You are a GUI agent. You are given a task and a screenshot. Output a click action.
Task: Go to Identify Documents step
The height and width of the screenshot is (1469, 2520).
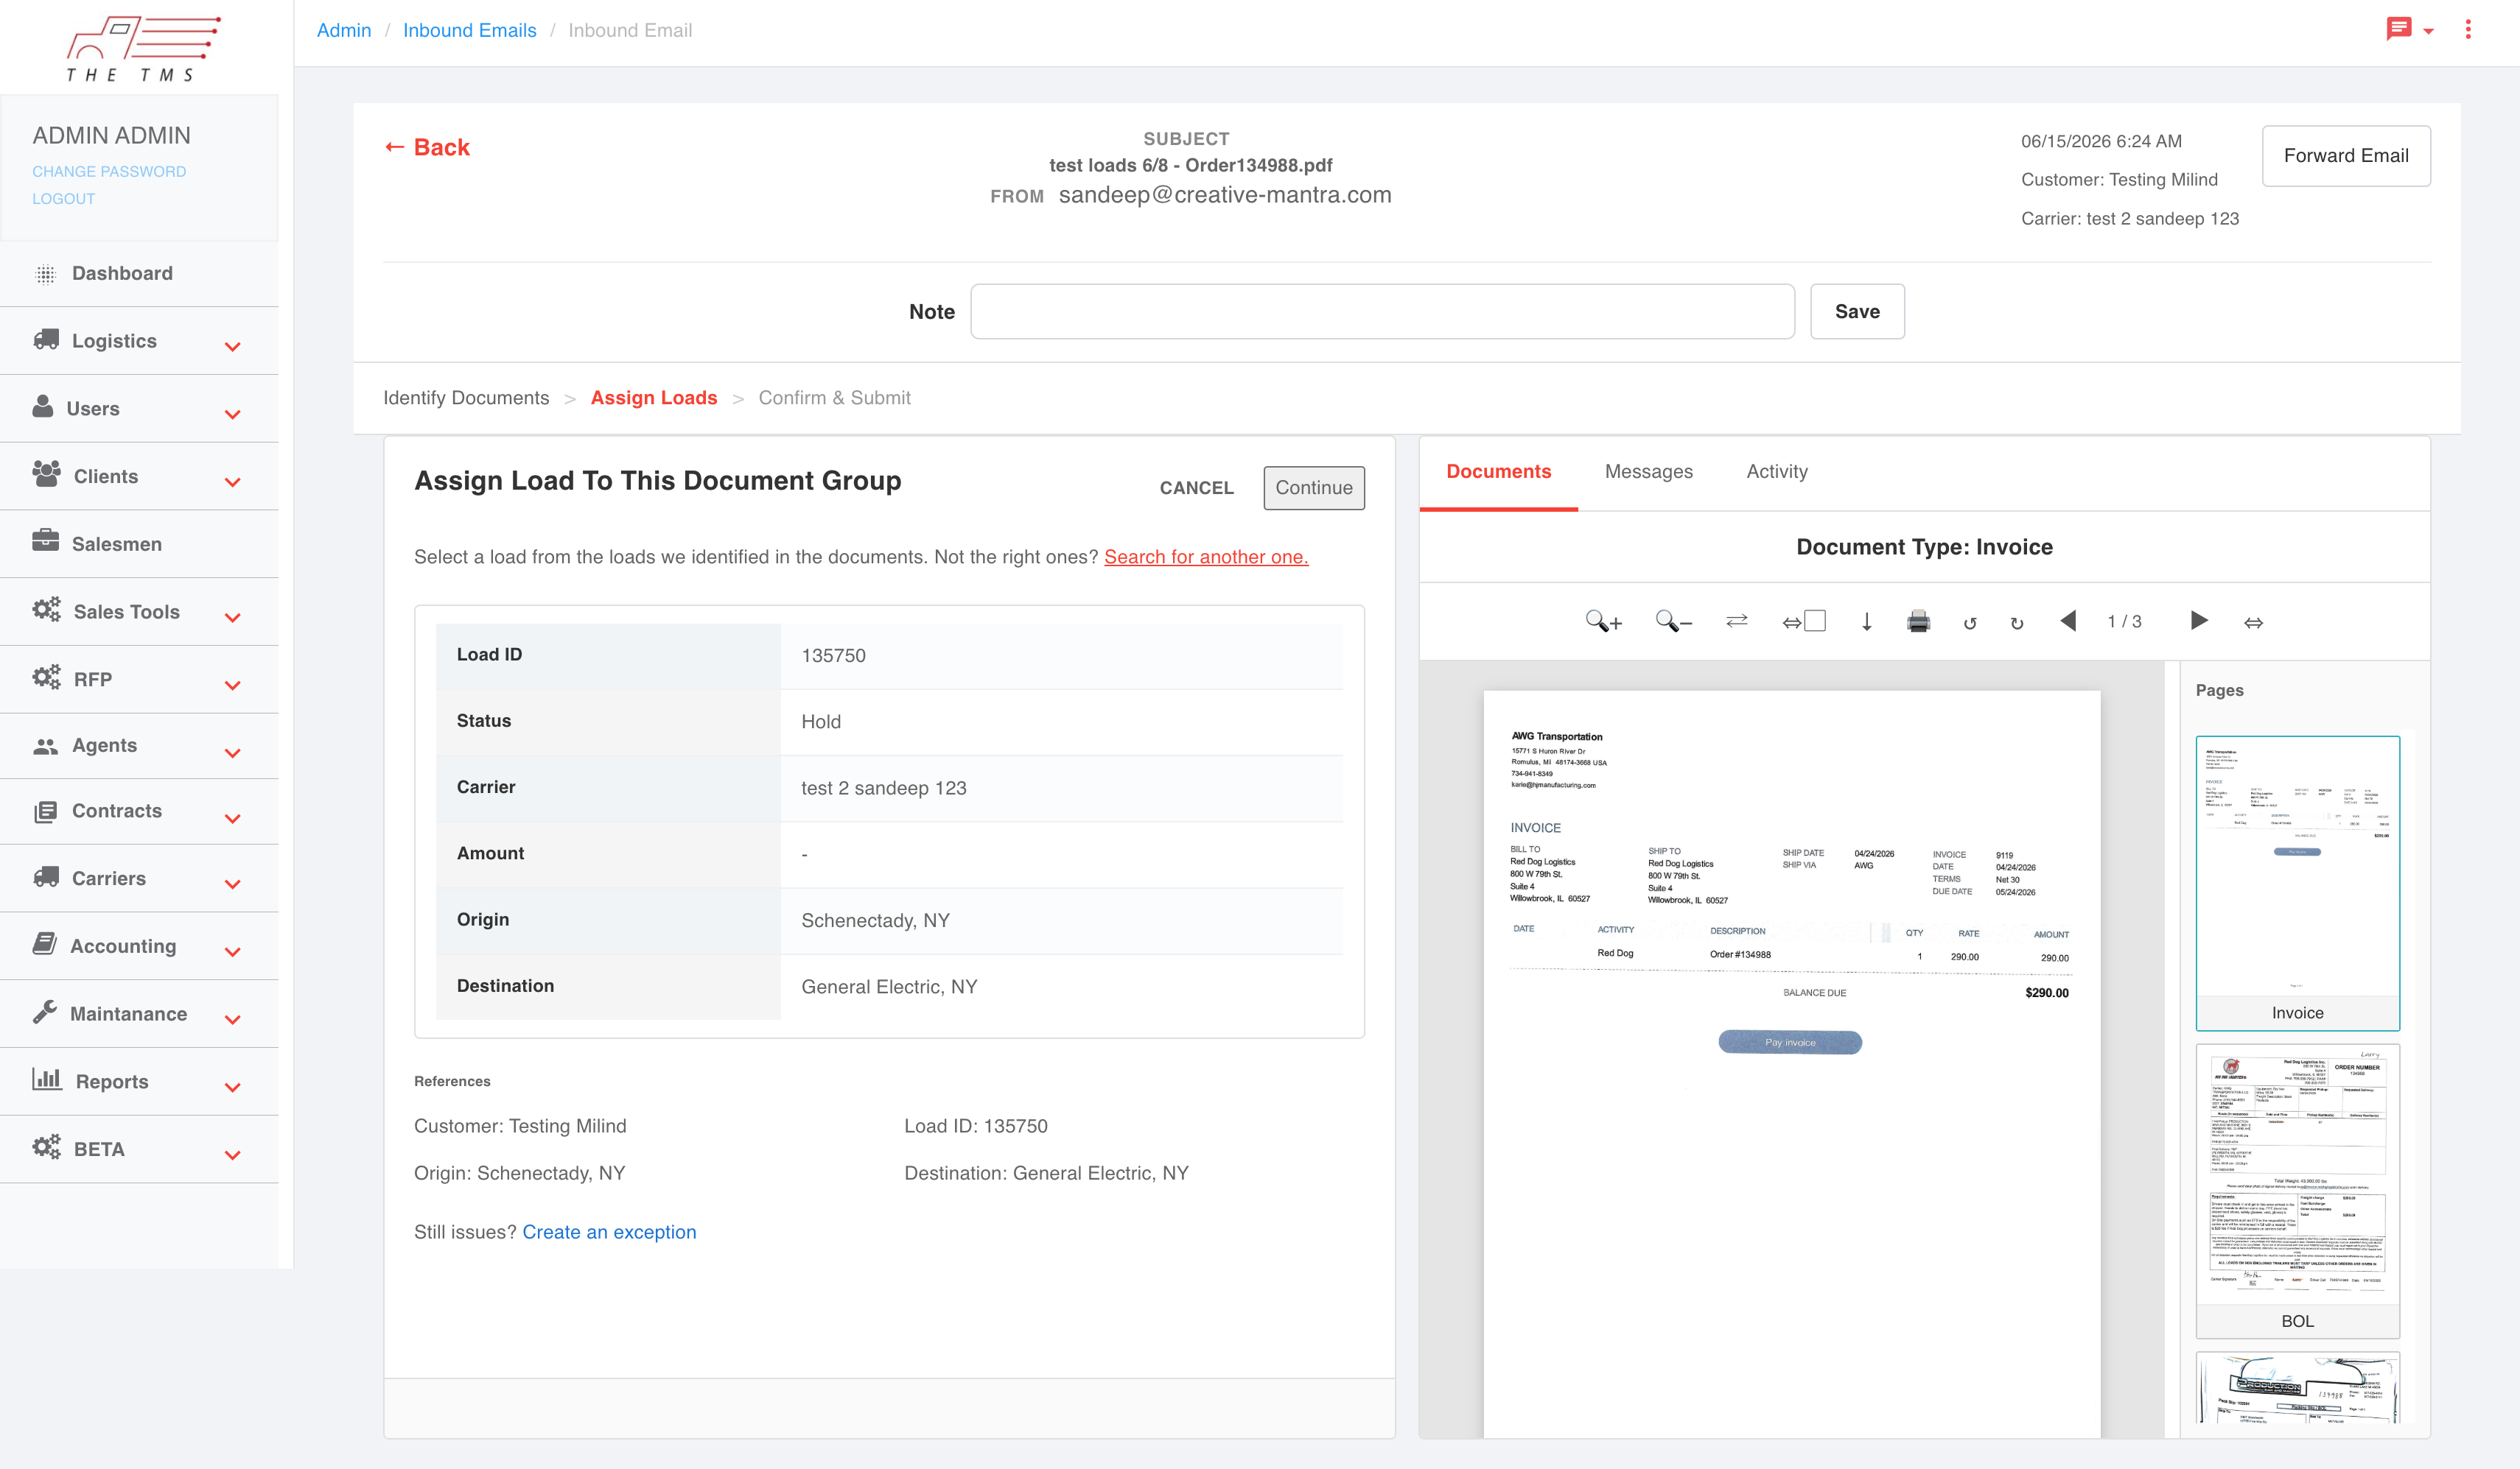[466, 398]
